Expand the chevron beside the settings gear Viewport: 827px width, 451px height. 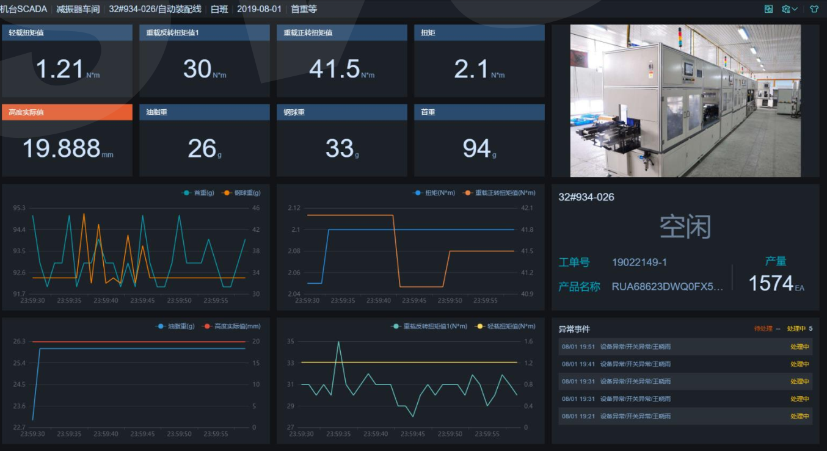[795, 9]
